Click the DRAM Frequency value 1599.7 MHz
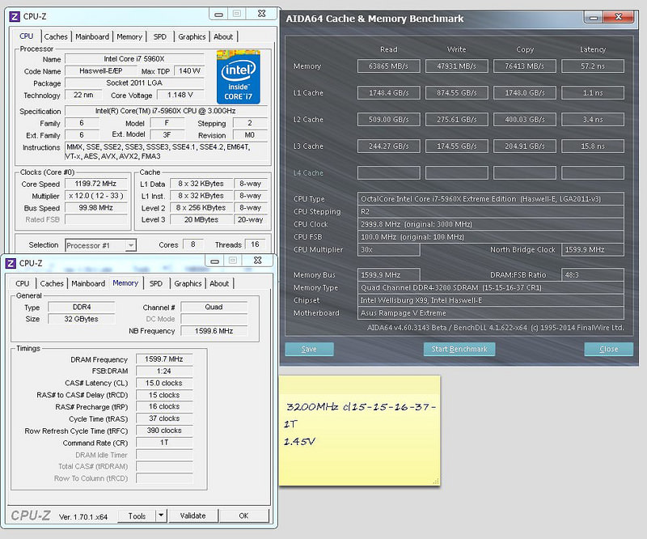The image size is (647, 539). [164, 359]
